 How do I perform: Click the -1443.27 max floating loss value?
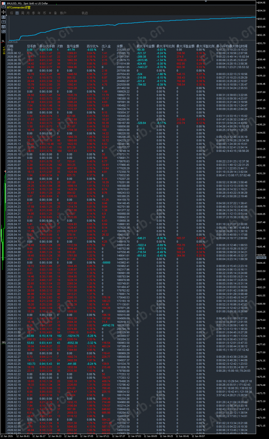point(142,67)
